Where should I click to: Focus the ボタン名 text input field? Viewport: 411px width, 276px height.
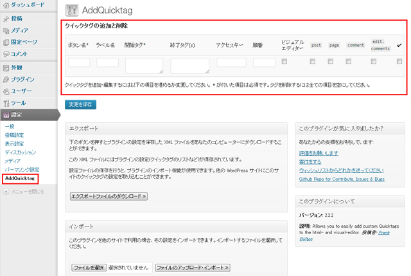click(79, 62)
